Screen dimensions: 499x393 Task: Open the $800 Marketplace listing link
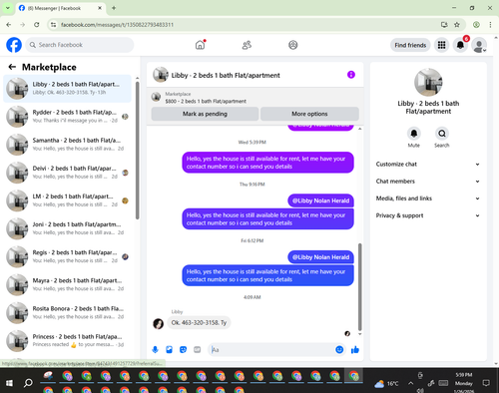pos(206,101)
